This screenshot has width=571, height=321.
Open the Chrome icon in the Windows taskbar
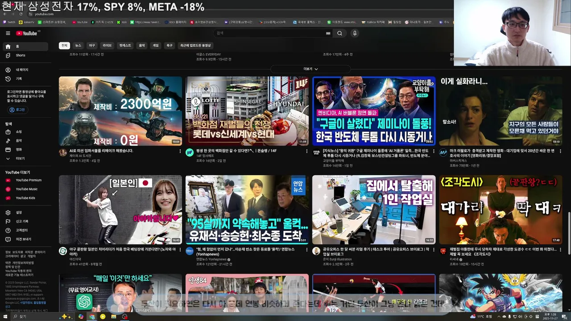tap(92, 317)
